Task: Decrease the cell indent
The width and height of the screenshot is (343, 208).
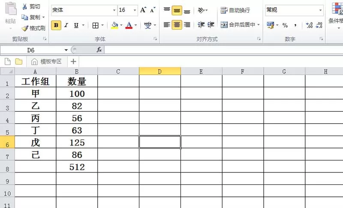Action: (201, 25)
